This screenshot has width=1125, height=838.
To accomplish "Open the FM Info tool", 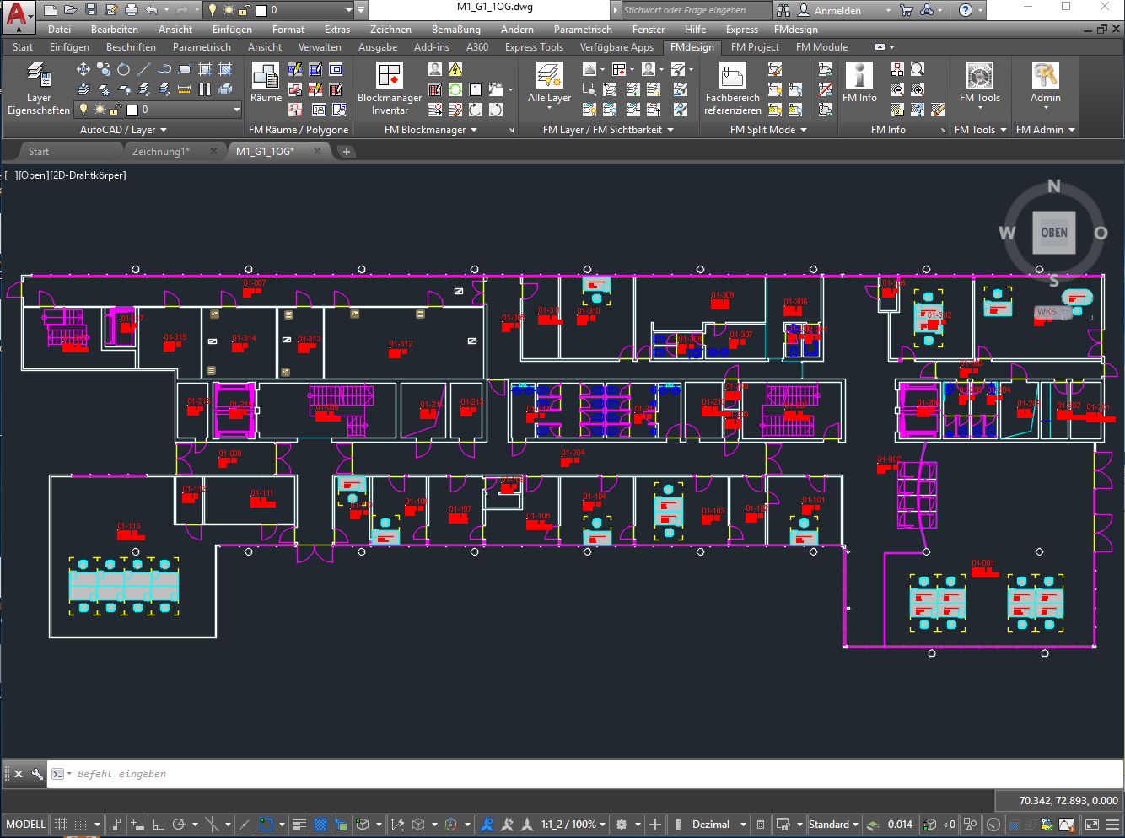I will point(859,83).
